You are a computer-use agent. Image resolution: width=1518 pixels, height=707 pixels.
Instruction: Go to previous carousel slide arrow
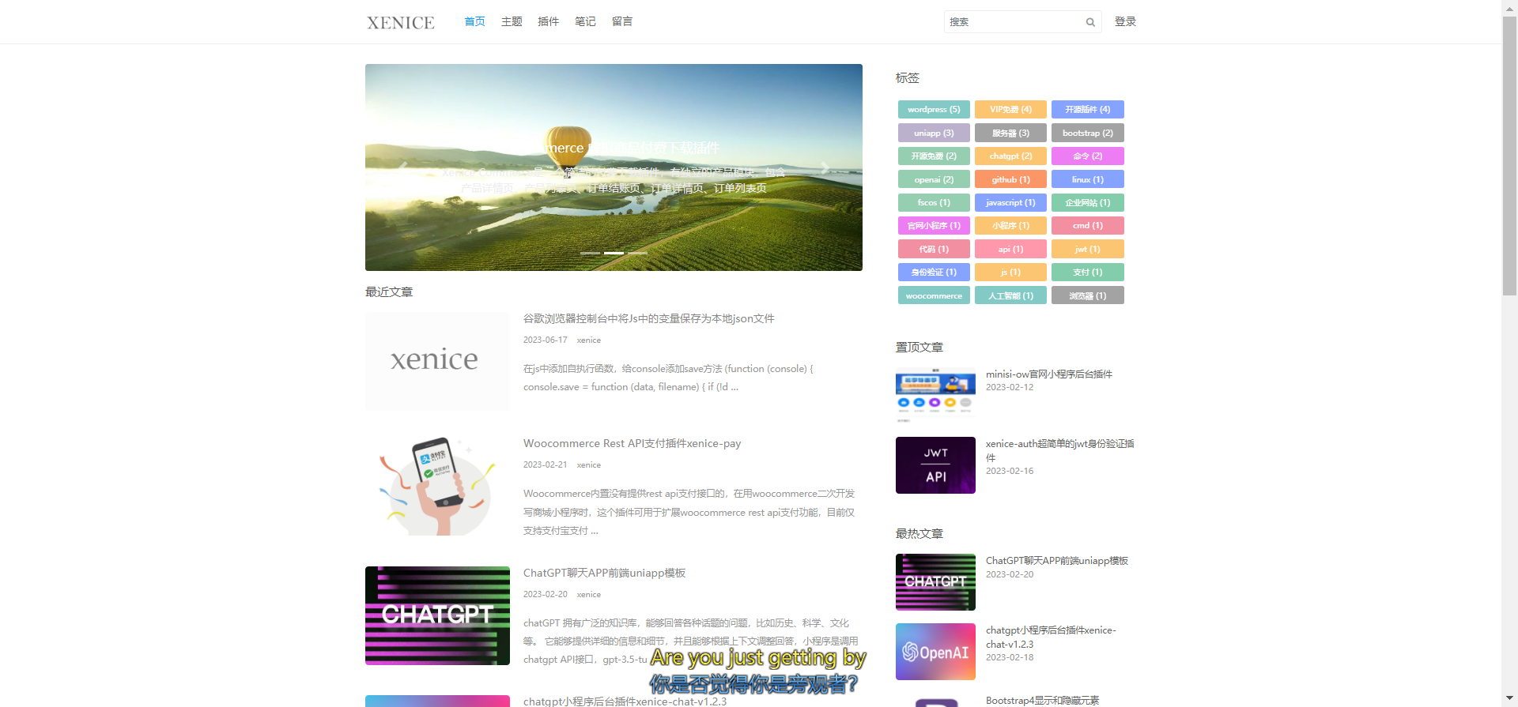(402, 167)
